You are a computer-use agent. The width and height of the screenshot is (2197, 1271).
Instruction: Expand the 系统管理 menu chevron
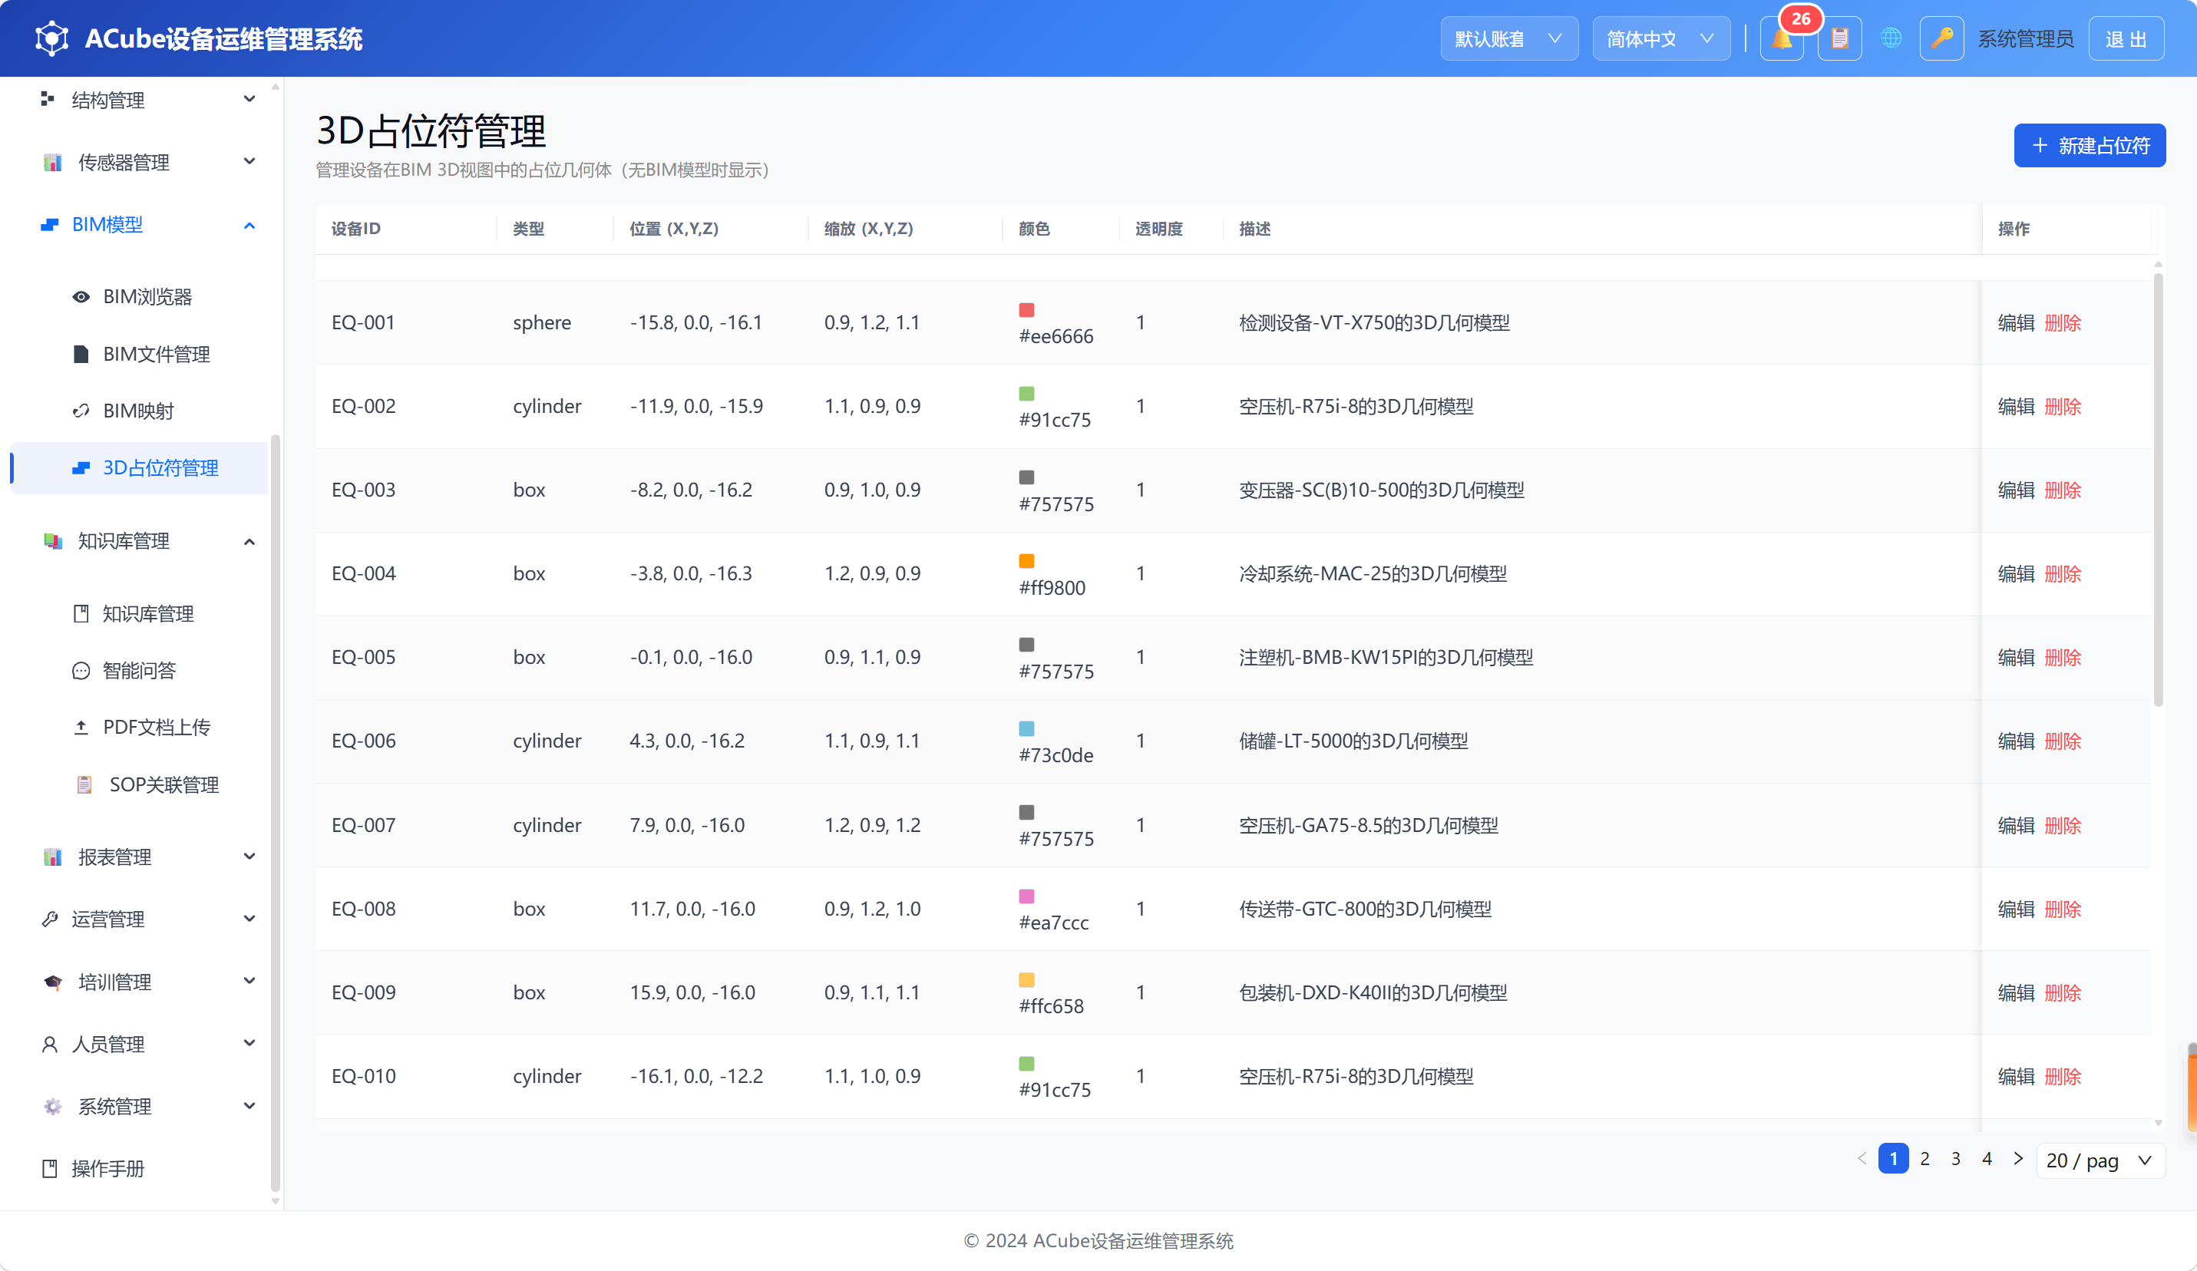(x=249, y=1105)
